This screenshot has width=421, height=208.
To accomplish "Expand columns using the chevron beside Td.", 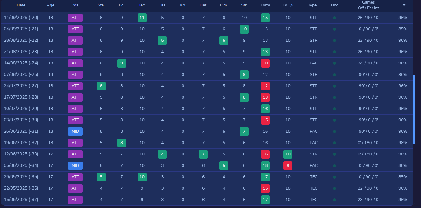I will click(x=291, y=5).
